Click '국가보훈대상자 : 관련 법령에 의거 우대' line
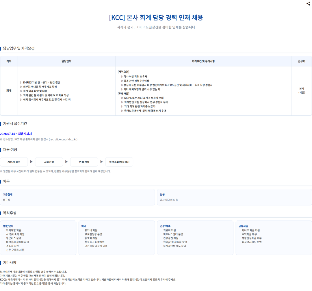 click(x=144, y=111)
